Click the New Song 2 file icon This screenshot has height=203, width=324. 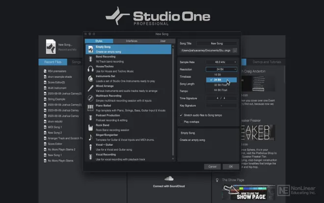pyautogui.click(x=45, y=133)
